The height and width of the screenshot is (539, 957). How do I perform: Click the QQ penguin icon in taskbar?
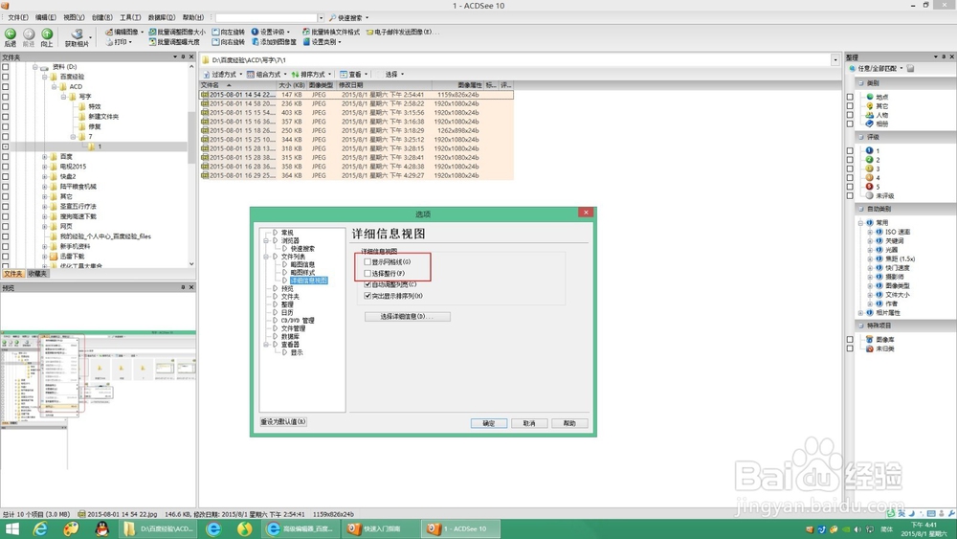click(102, 528)
